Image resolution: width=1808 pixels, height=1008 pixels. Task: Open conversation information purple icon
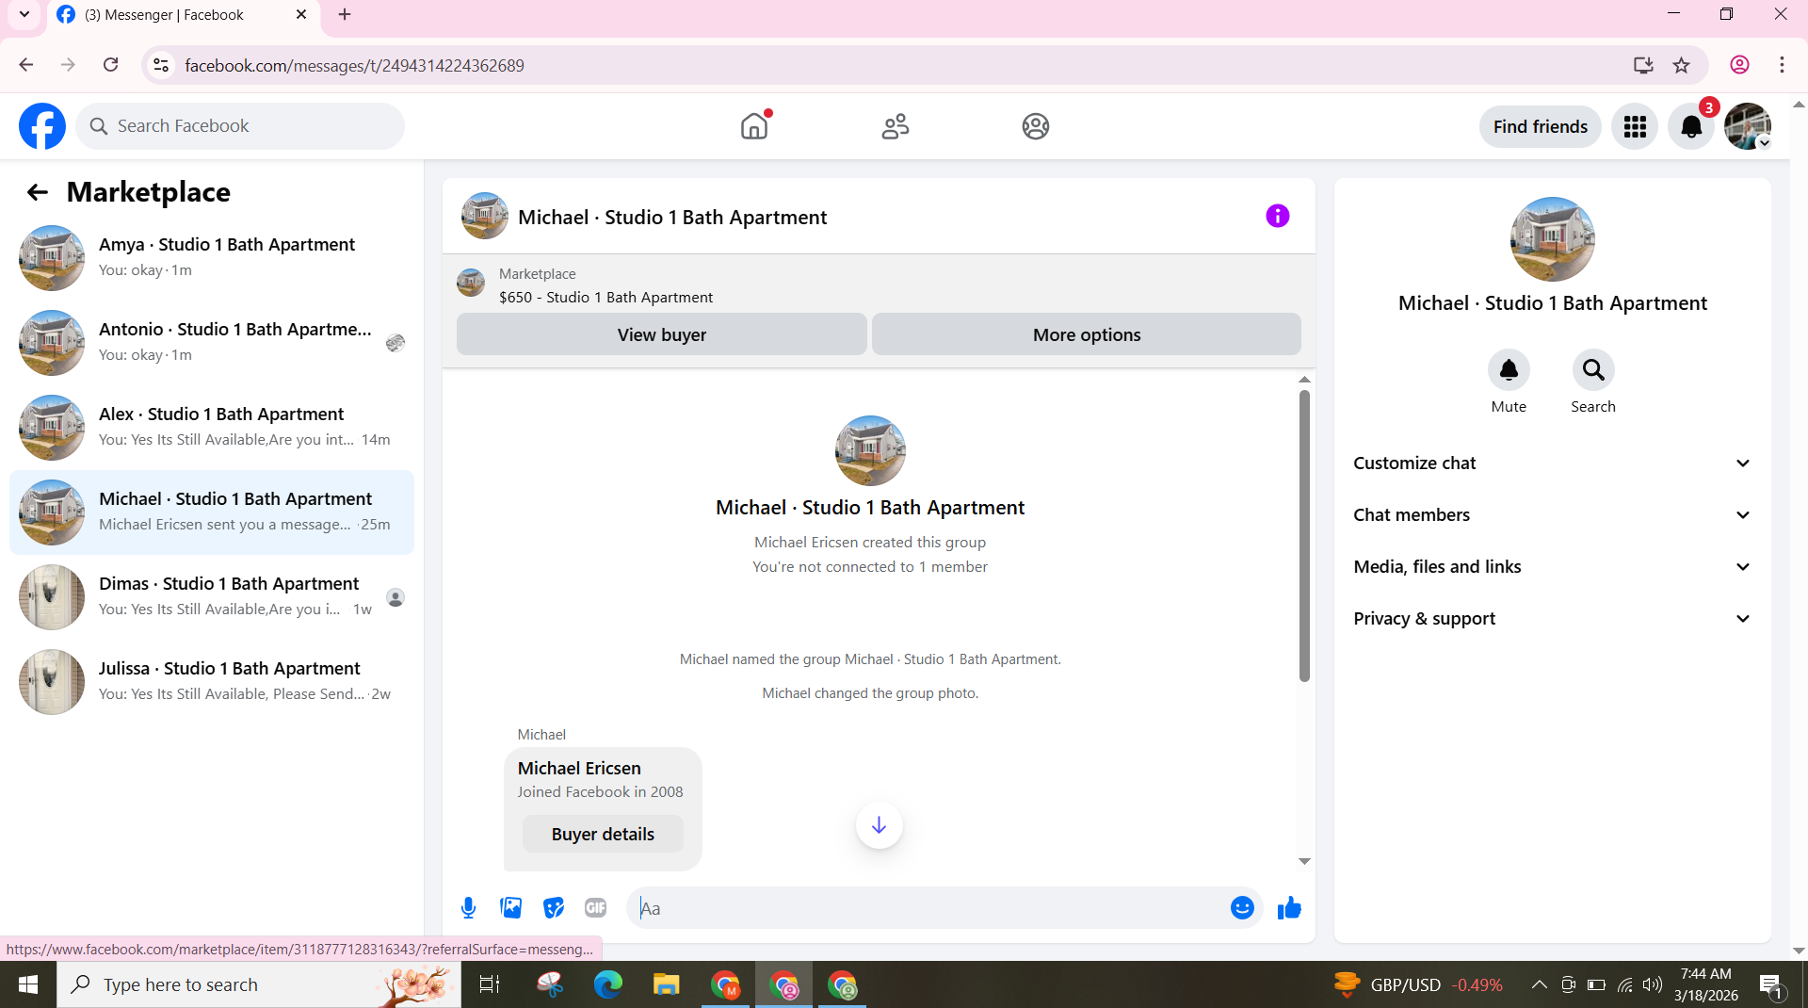tap(1277, 216)
